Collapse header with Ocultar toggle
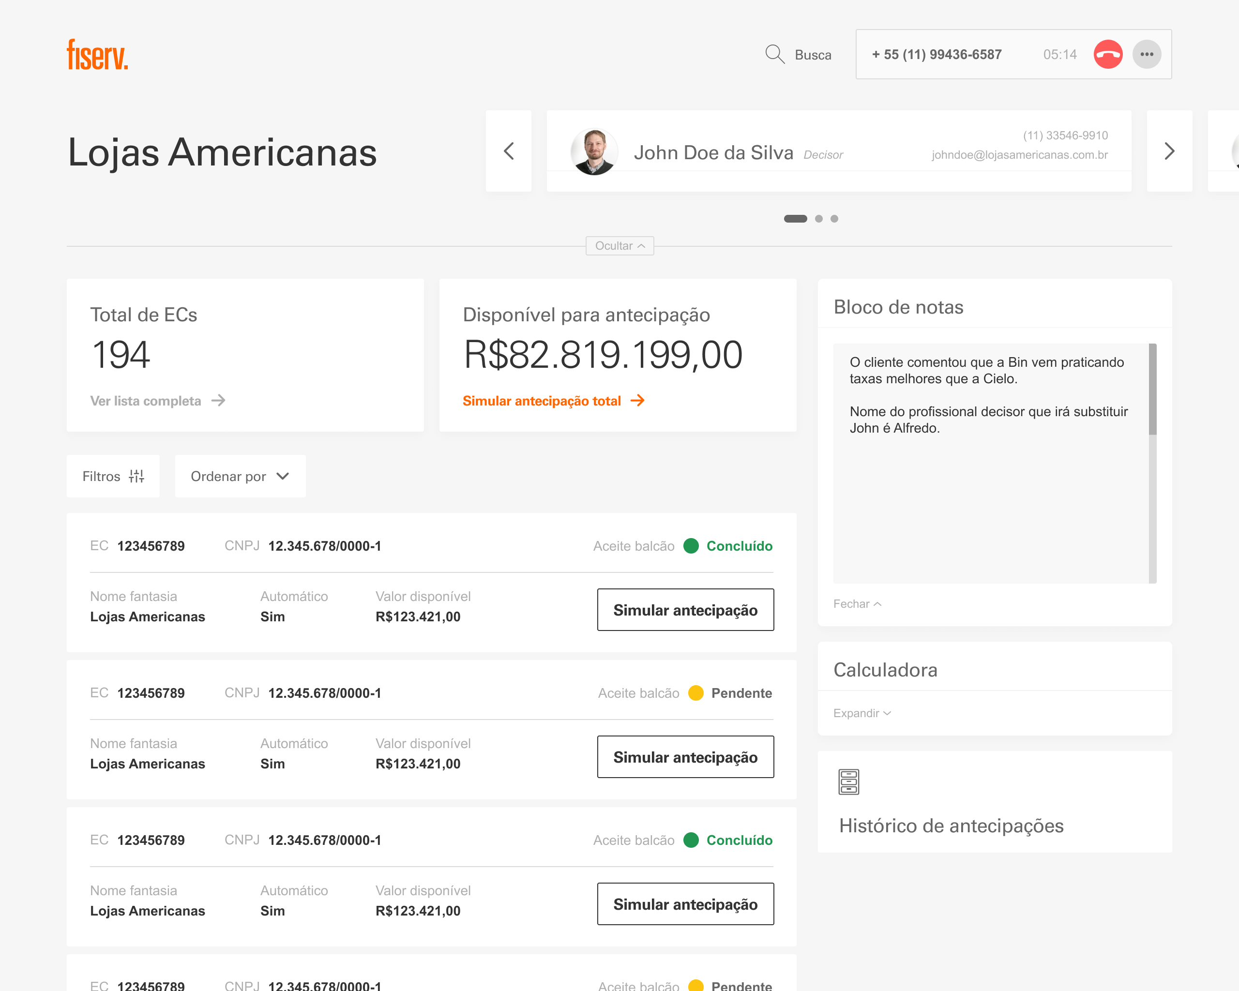 [619, 246]
